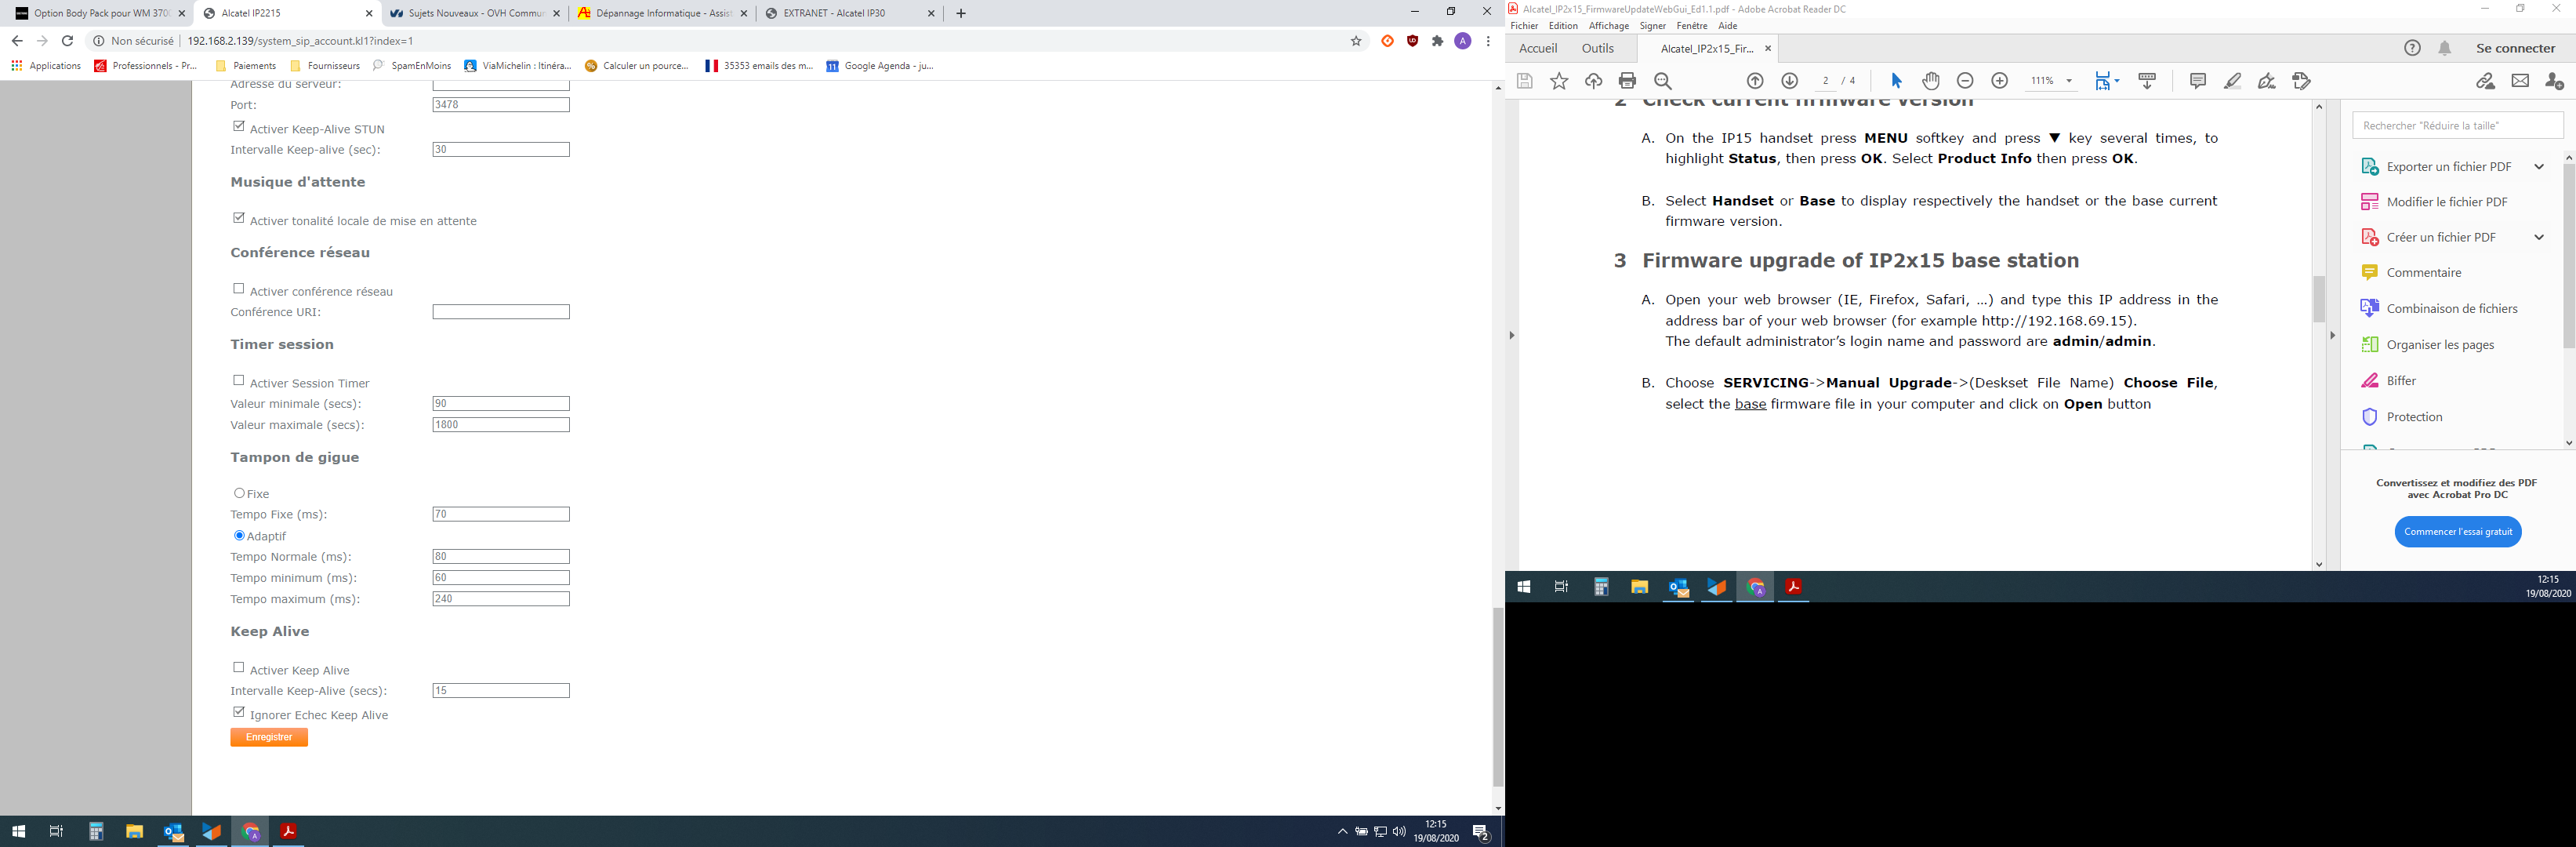Open the 111% zoom level dropdown
Viewport: 2576px width, 847px height.
coord(2069,81)
